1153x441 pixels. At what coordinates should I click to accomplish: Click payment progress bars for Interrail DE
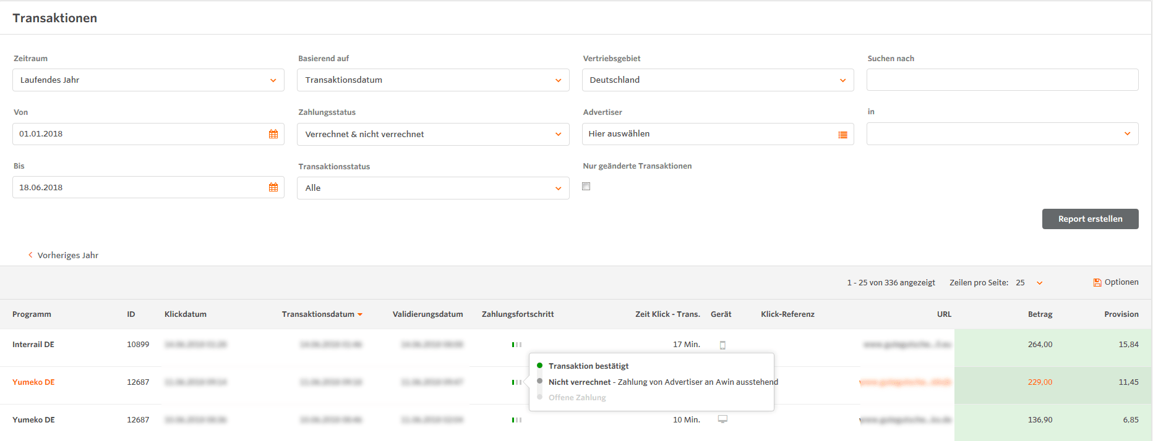coord(516,345)
